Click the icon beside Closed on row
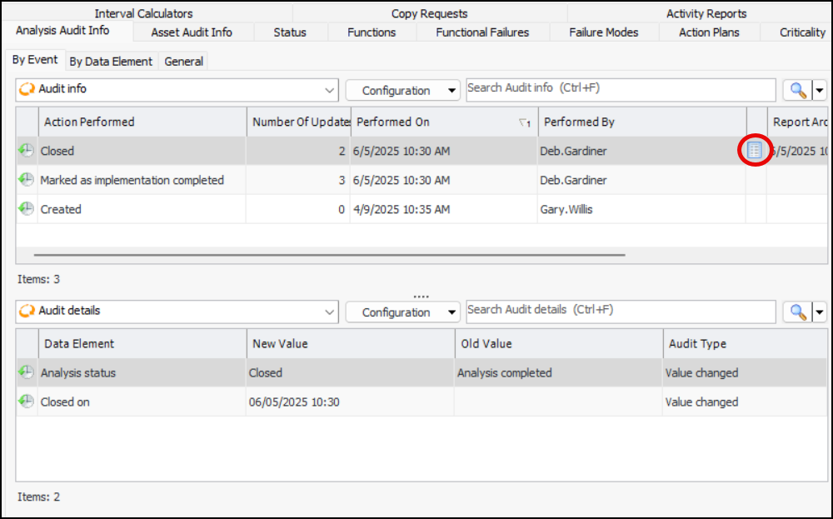Image resolution: width=833 pixels, height=519 pixels. 27,402
